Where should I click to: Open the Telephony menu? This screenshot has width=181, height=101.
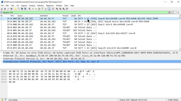coord(50,6)
